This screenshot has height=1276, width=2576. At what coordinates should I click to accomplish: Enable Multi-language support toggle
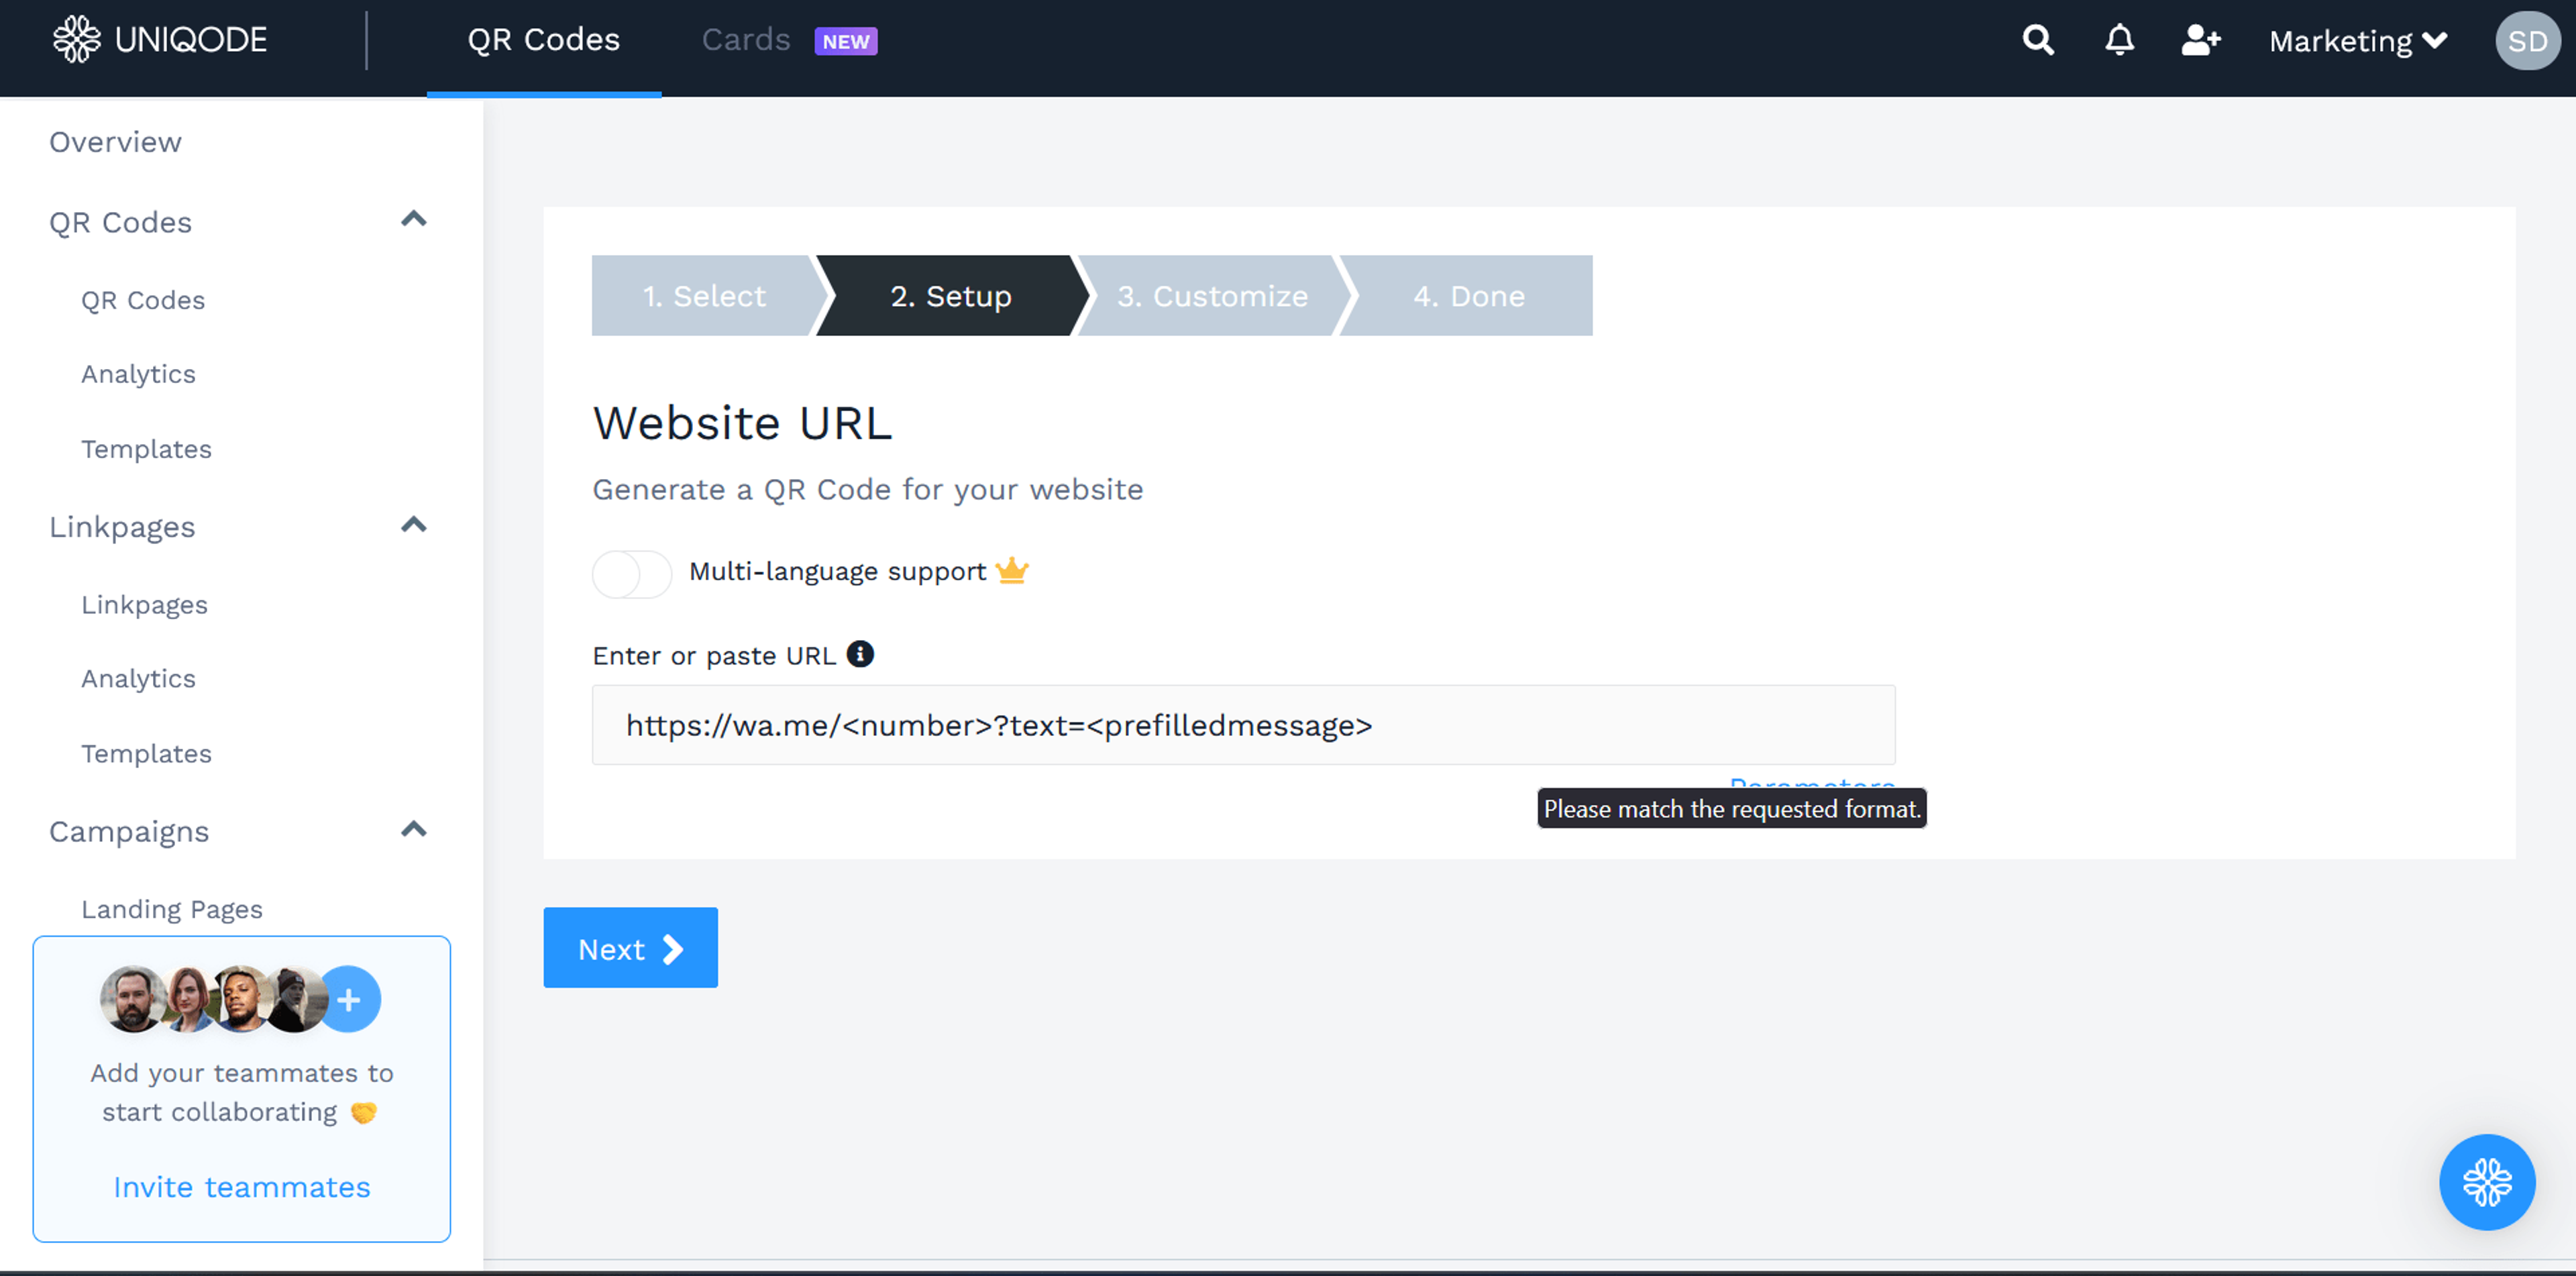pyautogui.click(x=632, y=574)
